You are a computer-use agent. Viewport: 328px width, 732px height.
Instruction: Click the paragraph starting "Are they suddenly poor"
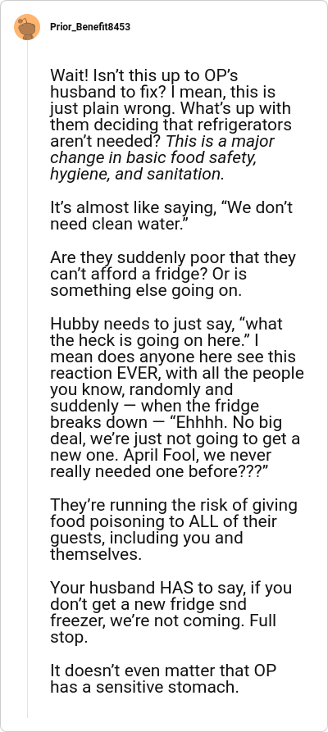click(173, 274)
